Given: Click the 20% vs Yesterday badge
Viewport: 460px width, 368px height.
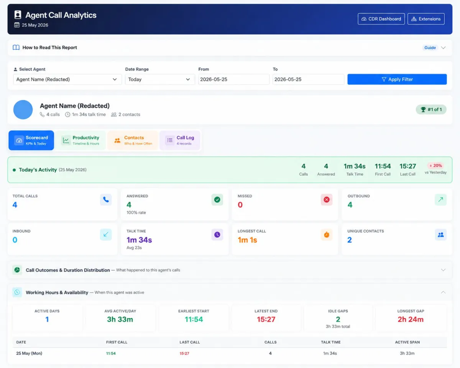Looking at the screenshot, I should [x=435, y=166].
